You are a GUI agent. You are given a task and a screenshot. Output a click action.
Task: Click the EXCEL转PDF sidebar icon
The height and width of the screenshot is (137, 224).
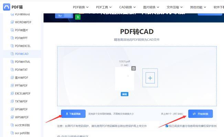point(12,94)
